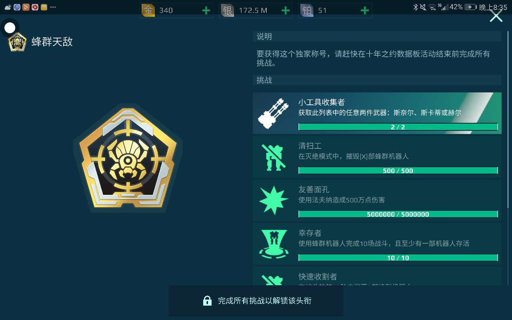Click the locked unlock-title button
Viewport: 512px width, 320px height.
(256, 301)
